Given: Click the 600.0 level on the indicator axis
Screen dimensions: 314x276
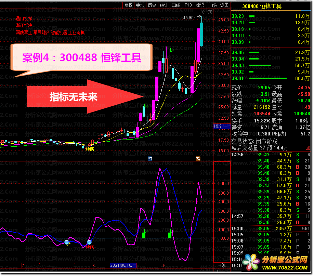Looking at the screenshot, I should (x=223, y=184).
